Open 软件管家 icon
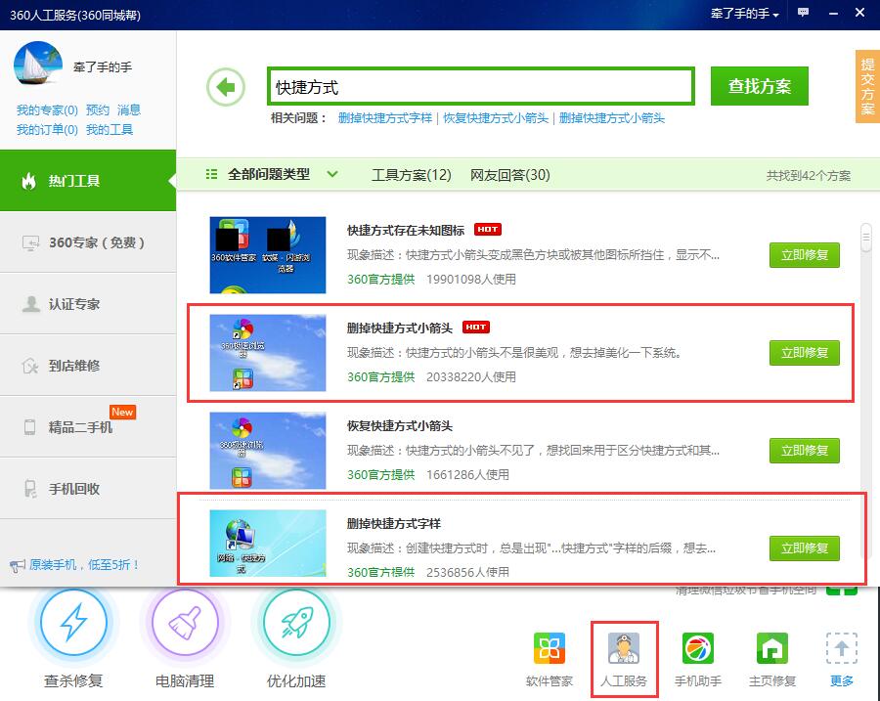Screen dimensions: 880x701 (549, 648)
